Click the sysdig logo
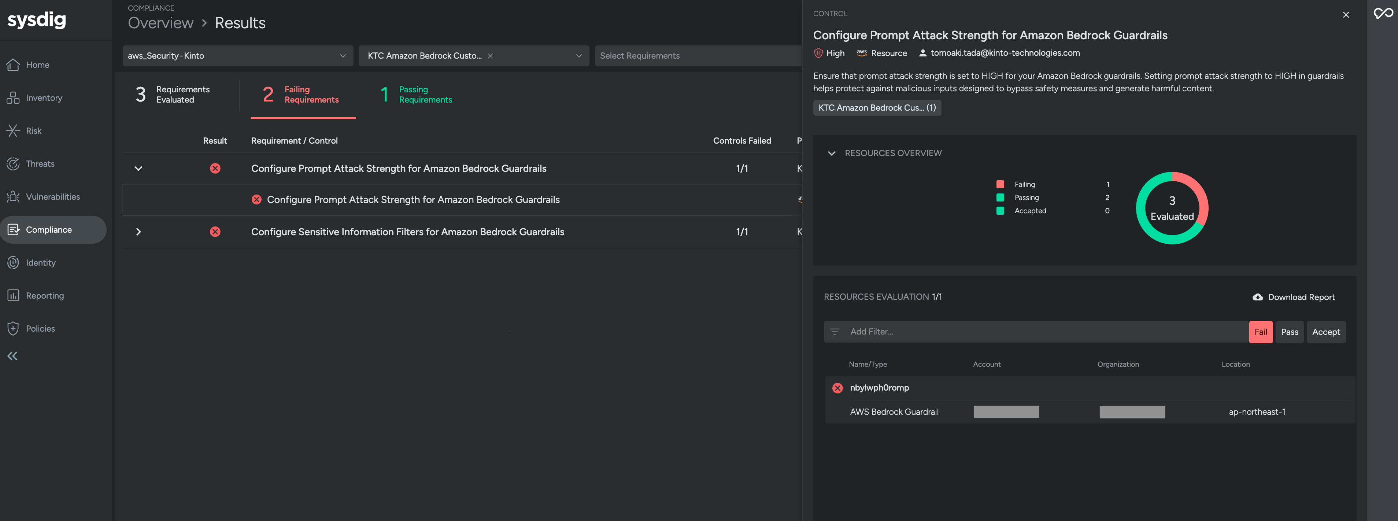Image resolution: width=1398 pixels, height=521 pixels. point(36,19)
